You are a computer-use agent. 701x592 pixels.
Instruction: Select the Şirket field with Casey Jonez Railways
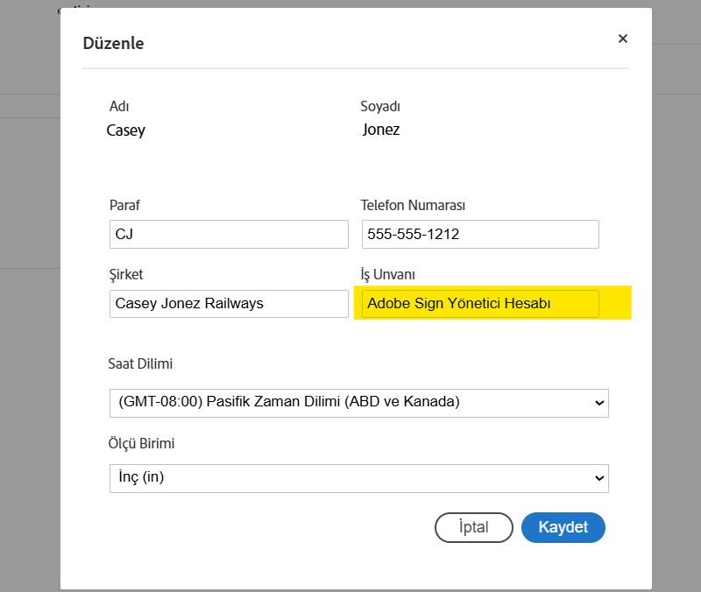[x=229, y=304]
